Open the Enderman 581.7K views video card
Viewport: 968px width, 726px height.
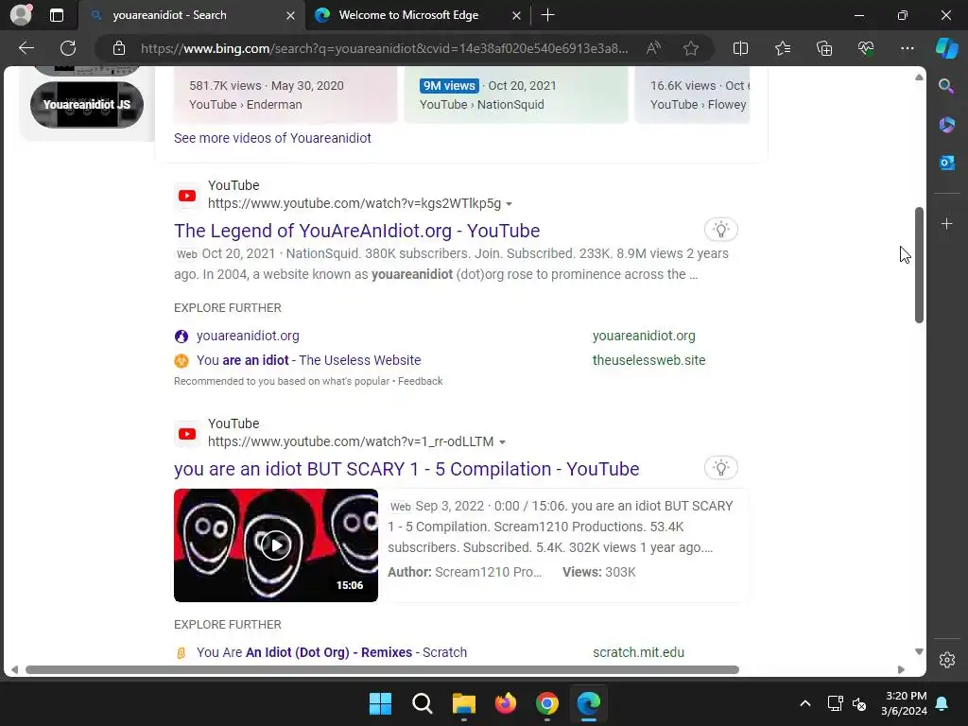(285, 95)
